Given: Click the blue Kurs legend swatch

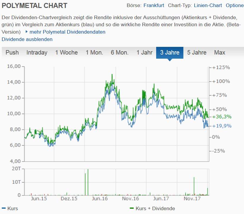Looking at the screenshot, I should coord(4,208).
